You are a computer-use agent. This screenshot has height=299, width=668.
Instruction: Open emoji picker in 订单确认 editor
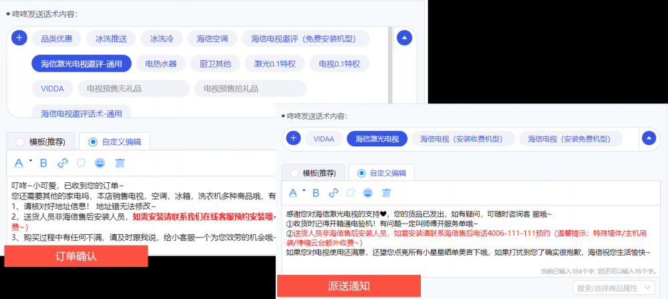(100, 163)
